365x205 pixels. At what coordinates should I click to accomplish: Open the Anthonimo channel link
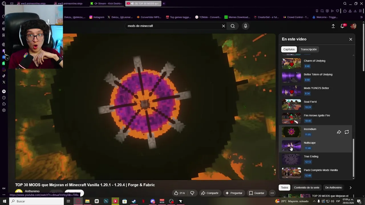pyautogui.click(x=32, y=191)
